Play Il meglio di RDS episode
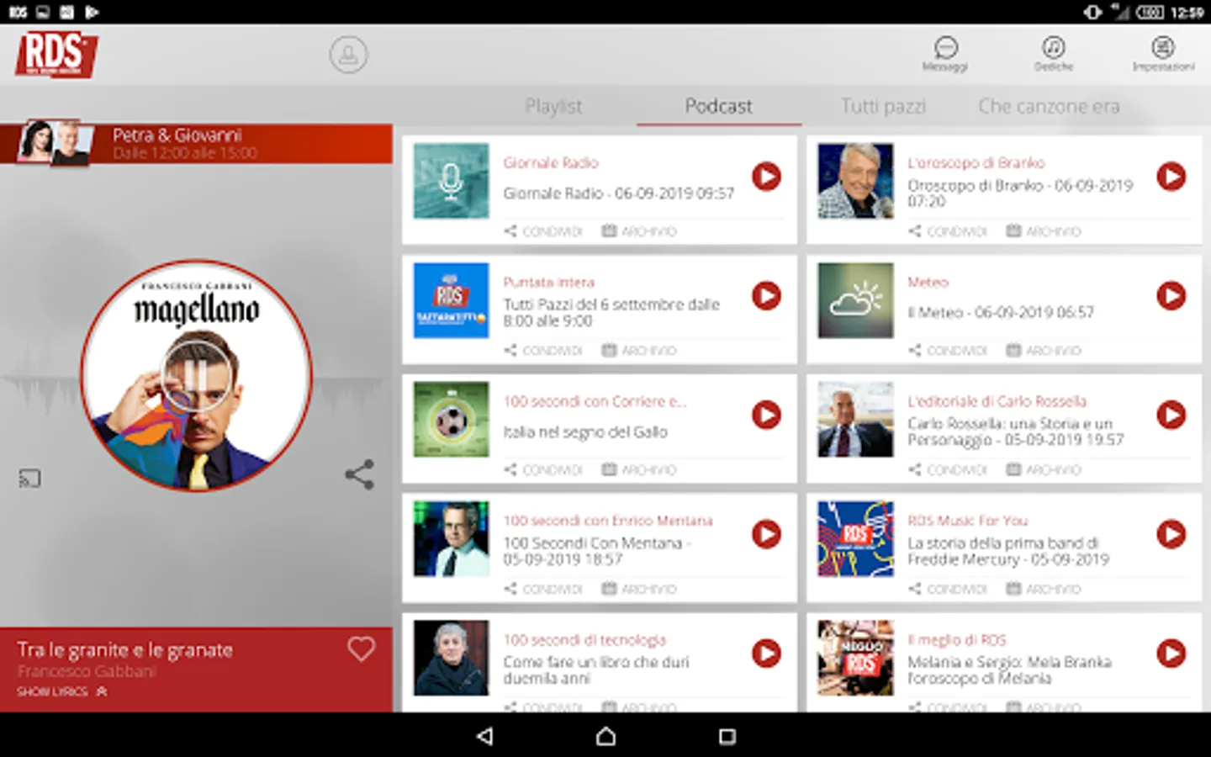 coord(1171,654)
